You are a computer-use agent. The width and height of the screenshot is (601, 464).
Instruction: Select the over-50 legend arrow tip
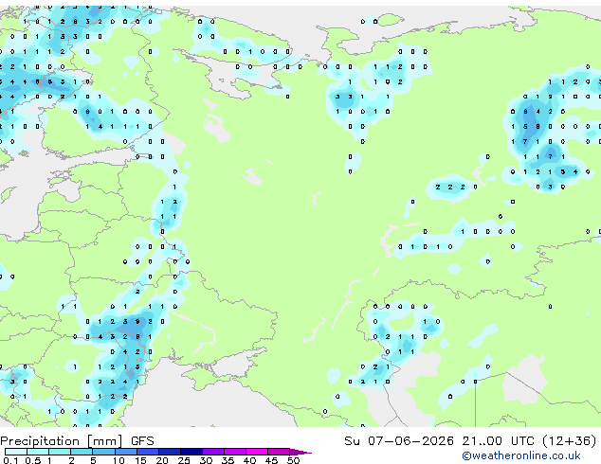pos(300,452)
